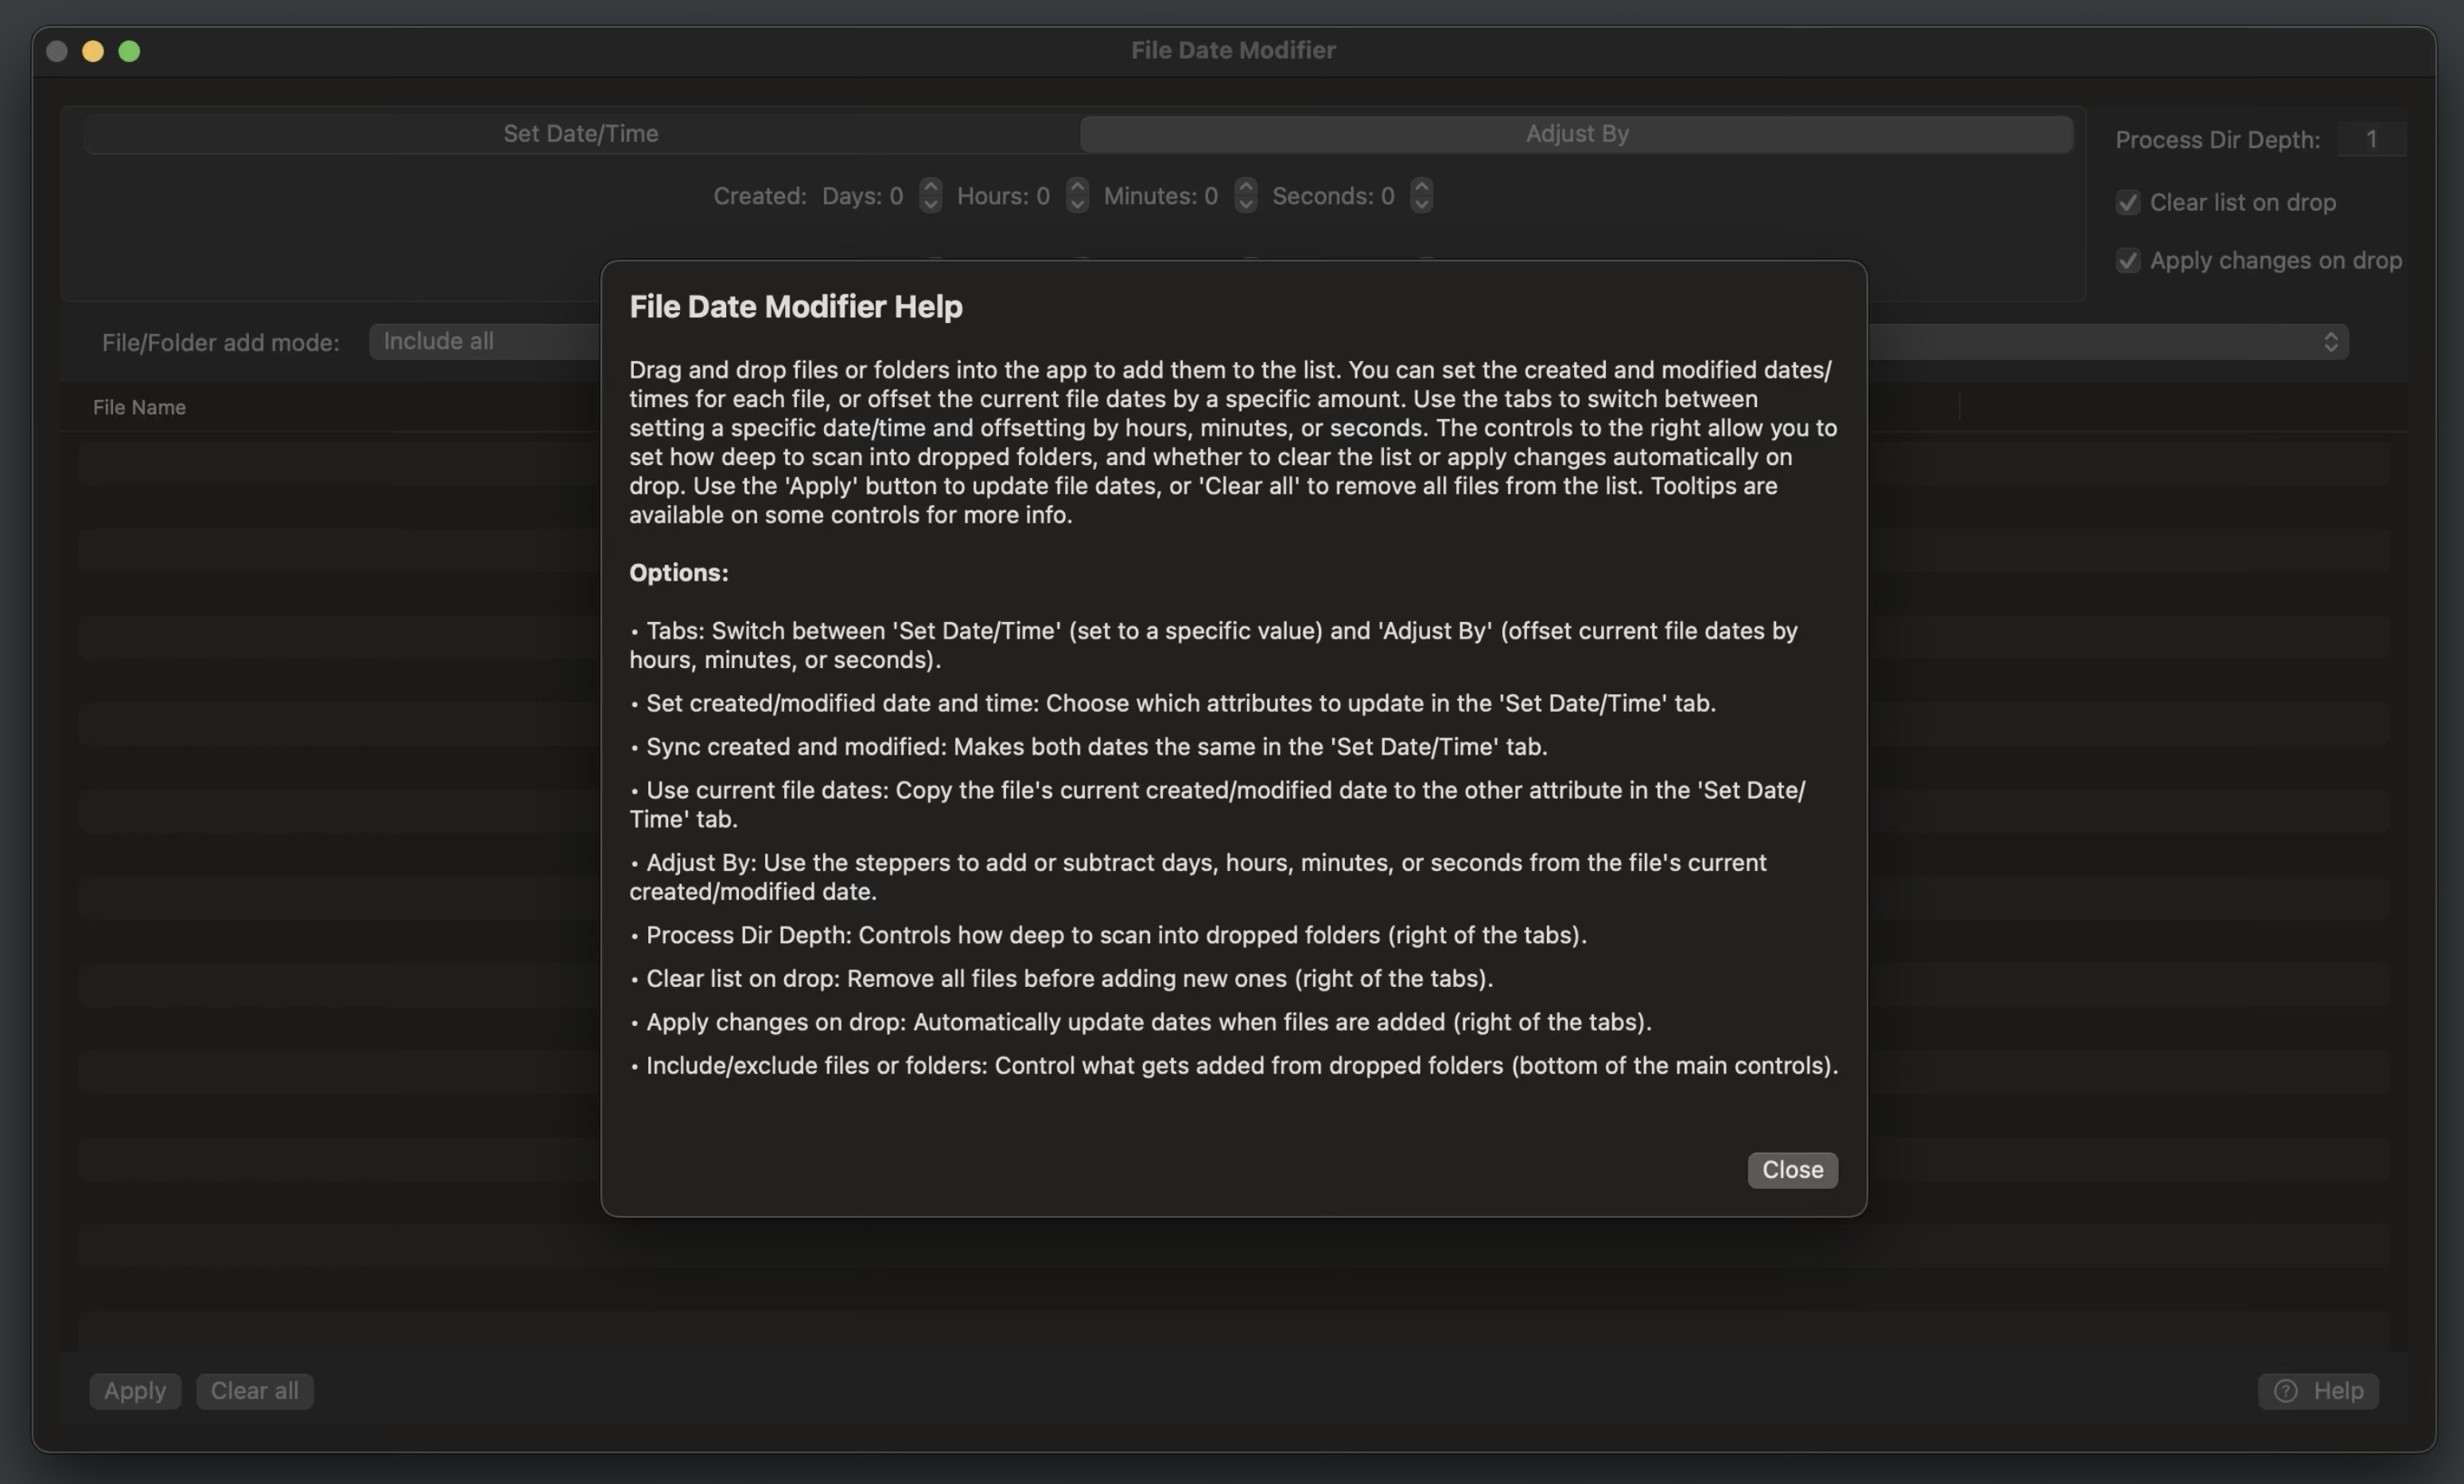Click the File Name column header
Image resolution: width=2464 pixels, height=1484 pixels.
[x=138, y=407]
